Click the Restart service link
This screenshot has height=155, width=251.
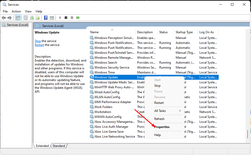pos(39,45)
